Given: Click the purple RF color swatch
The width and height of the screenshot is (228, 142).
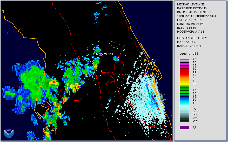Looking at the screenshot, I should (184, 128).
